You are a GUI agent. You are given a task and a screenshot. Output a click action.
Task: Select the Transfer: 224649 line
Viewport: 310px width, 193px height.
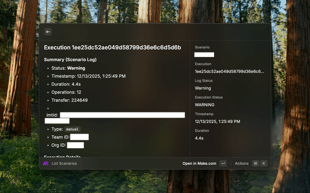tap(69, 100)
